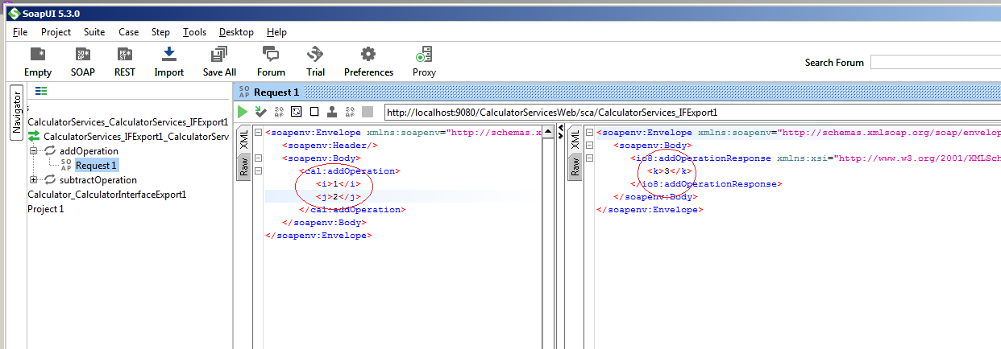The height and width of the screenshot is (349, 1001).
Task: Collapse cal:addOperation fold in request editor
Action: (x=257, y=170)
